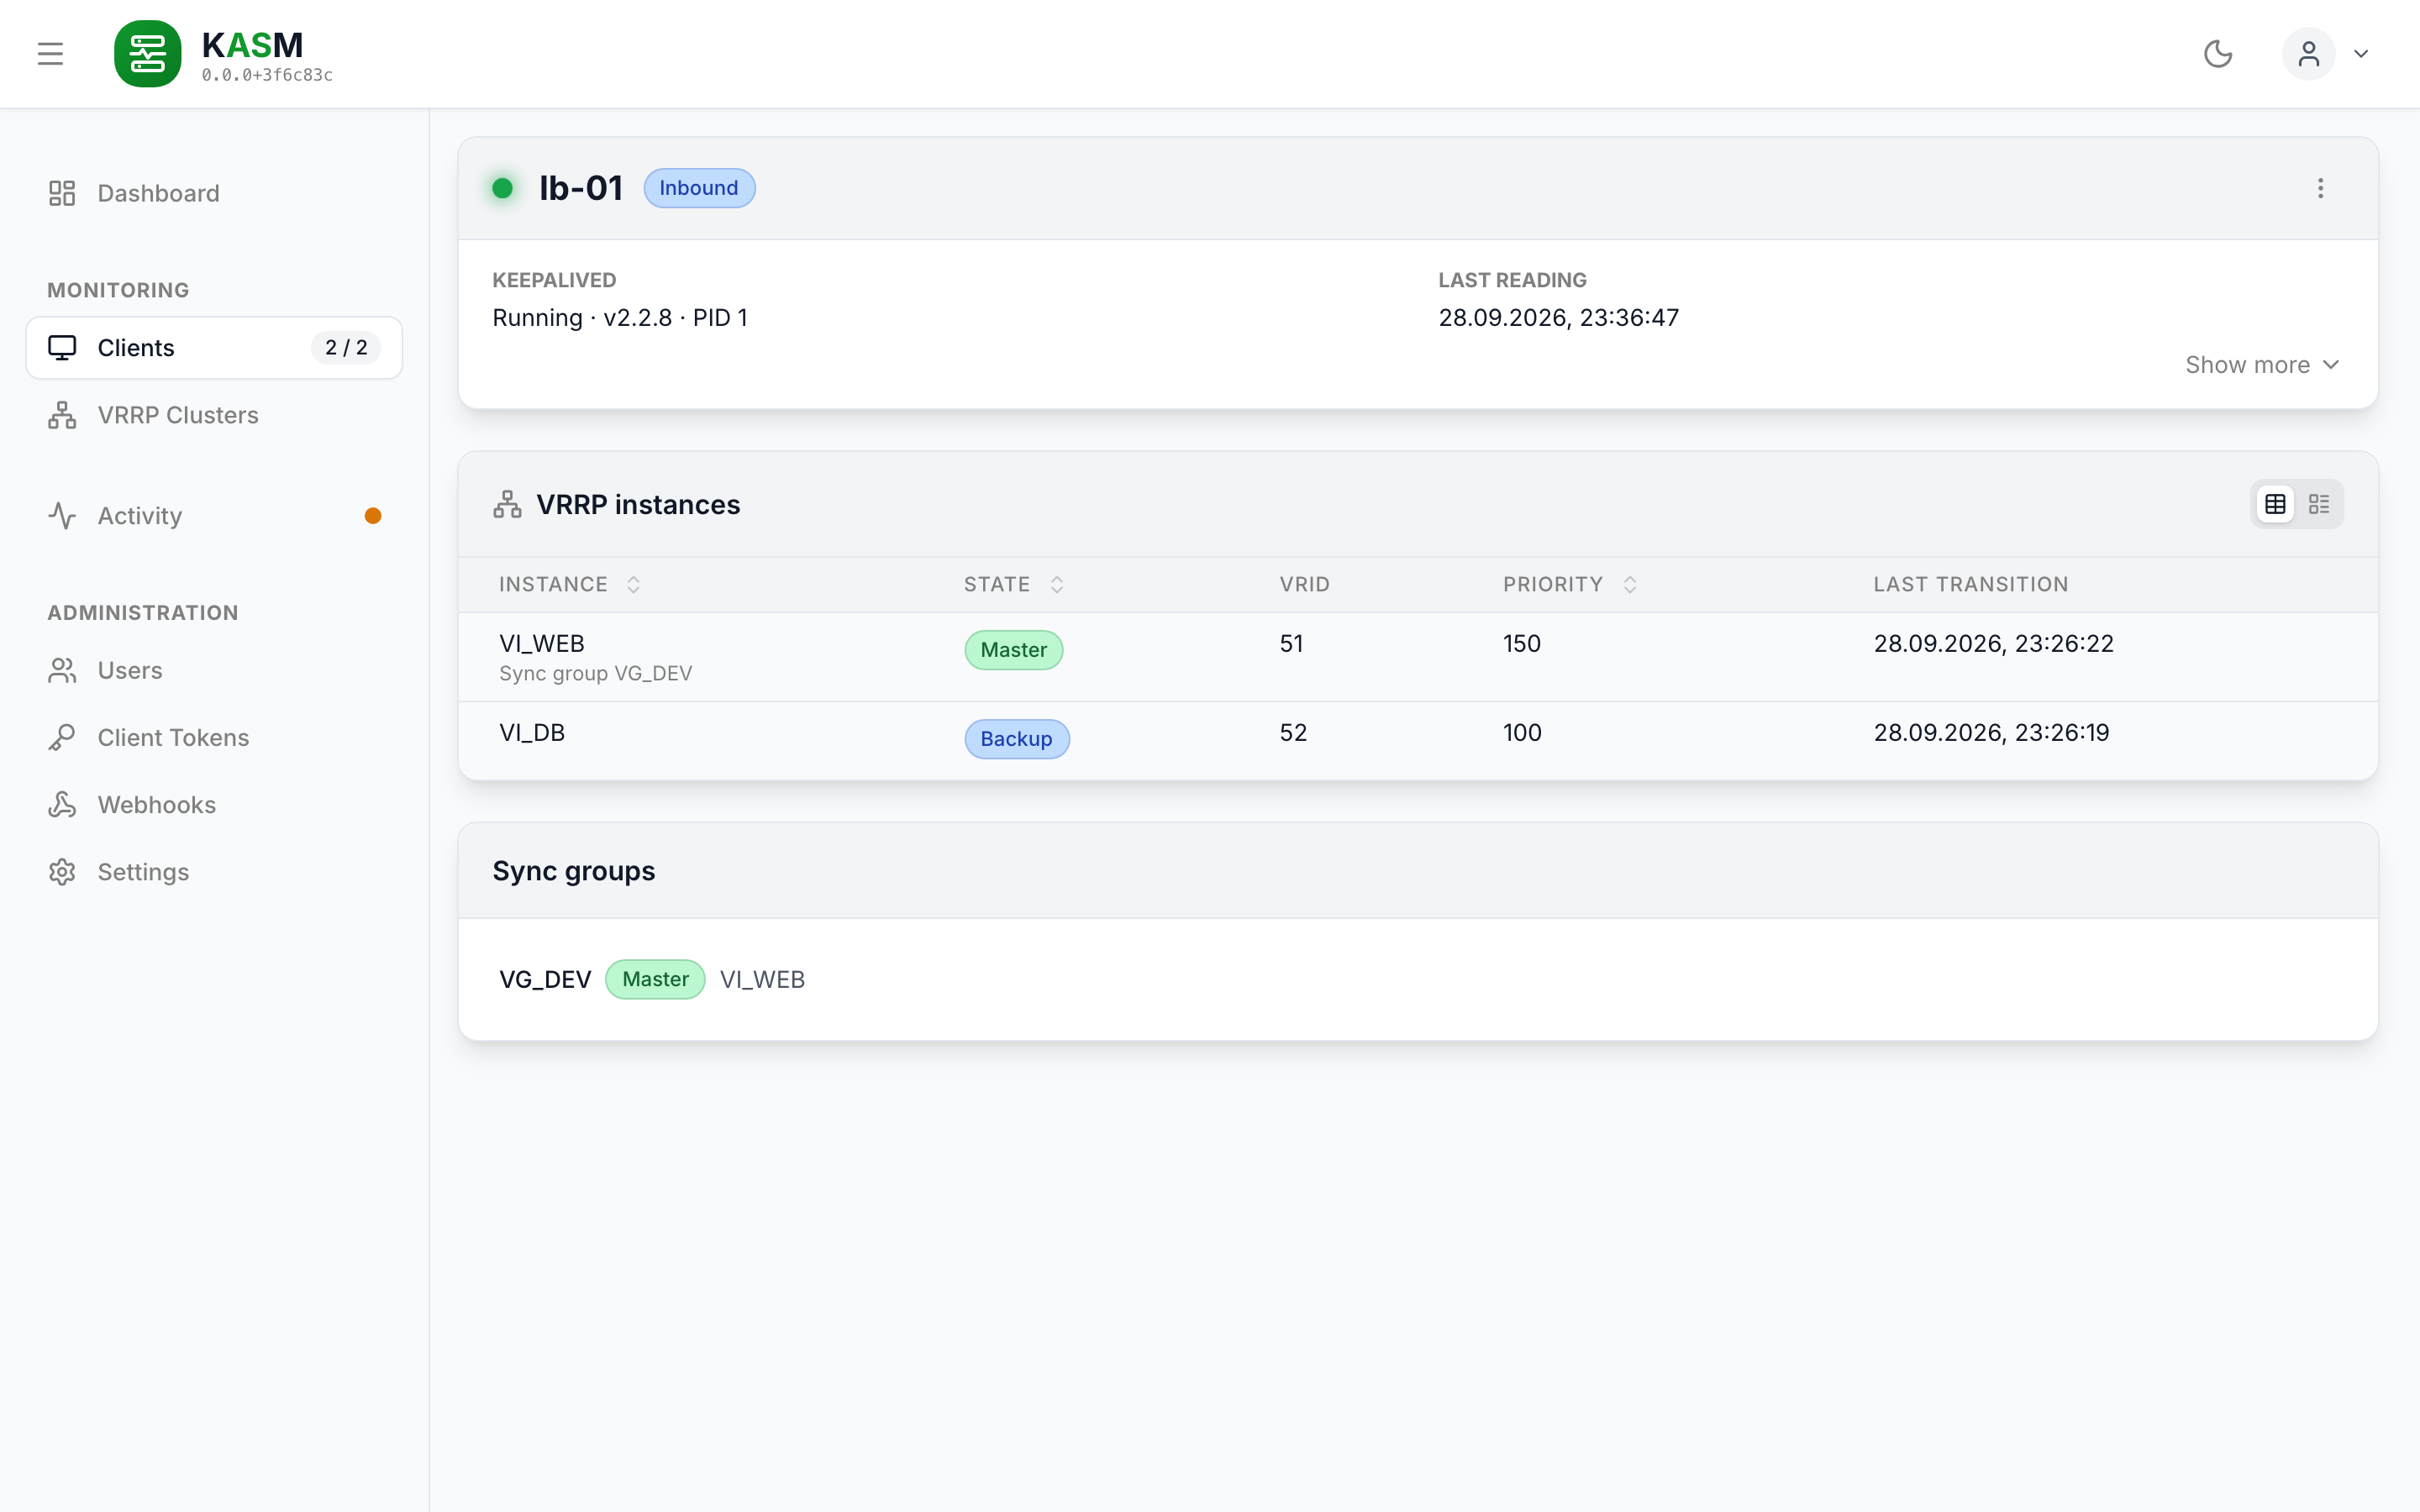Click the Master badge in Sync groups
This screenshot has height=1512, width=2420.
point(656,980)
